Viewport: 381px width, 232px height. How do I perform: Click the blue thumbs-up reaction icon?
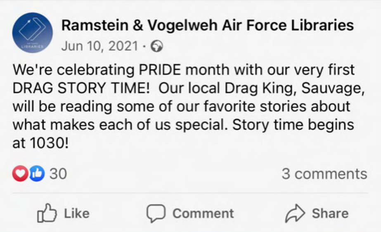pyautogui.click(x=36, y=174)
